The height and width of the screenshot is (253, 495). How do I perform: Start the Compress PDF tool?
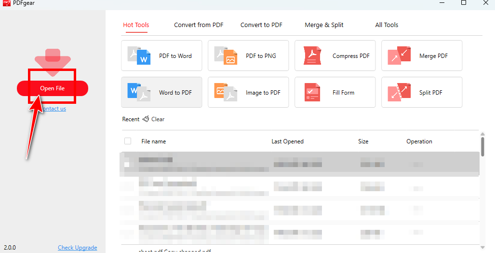[335, 56]
